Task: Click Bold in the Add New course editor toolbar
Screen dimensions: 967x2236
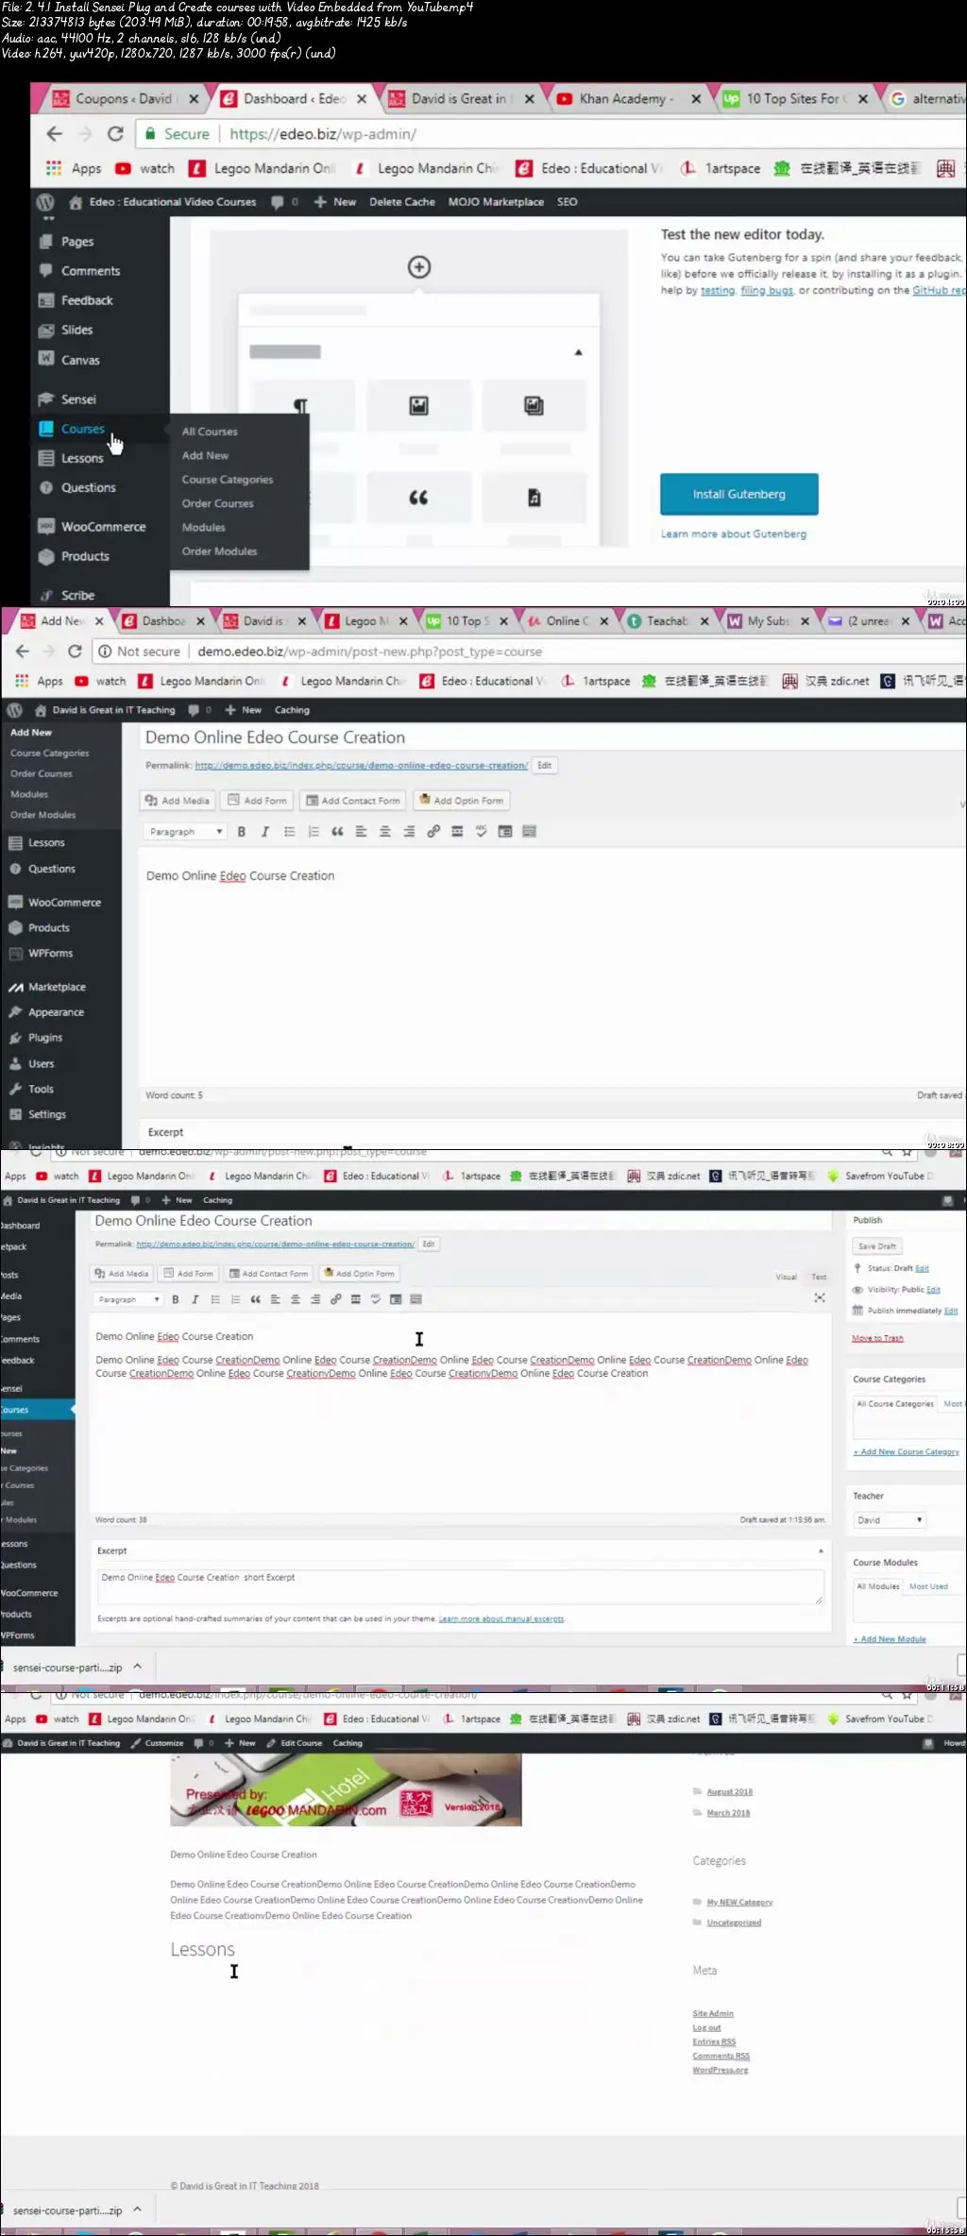Action: click(242, 832)
